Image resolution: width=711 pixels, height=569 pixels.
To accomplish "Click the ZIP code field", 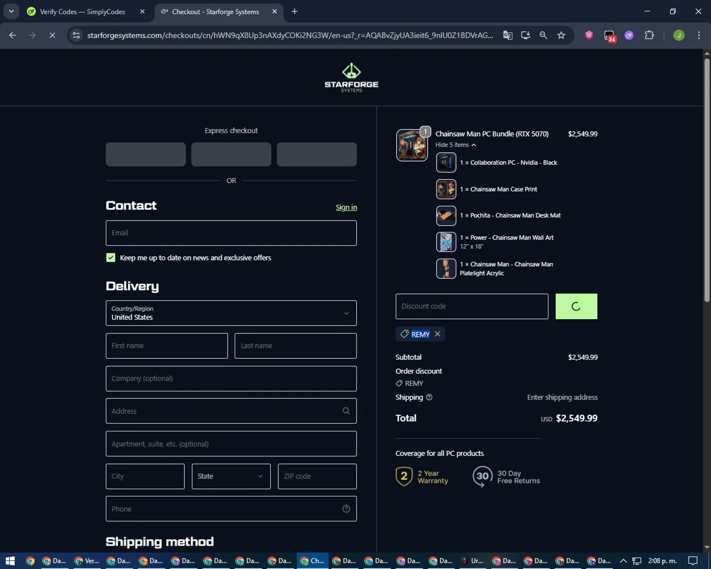I will [317, 476].
